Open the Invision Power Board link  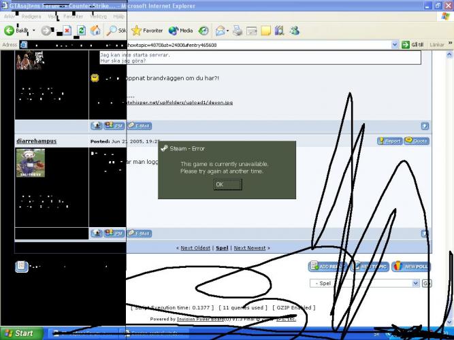pos(200,319)
